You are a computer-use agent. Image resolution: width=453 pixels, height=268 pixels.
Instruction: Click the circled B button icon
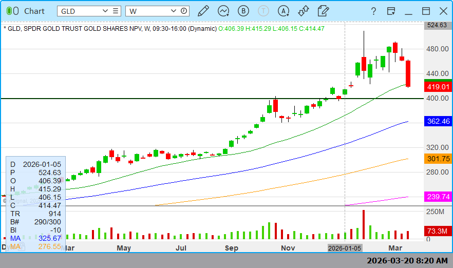[x=243, y=11]
